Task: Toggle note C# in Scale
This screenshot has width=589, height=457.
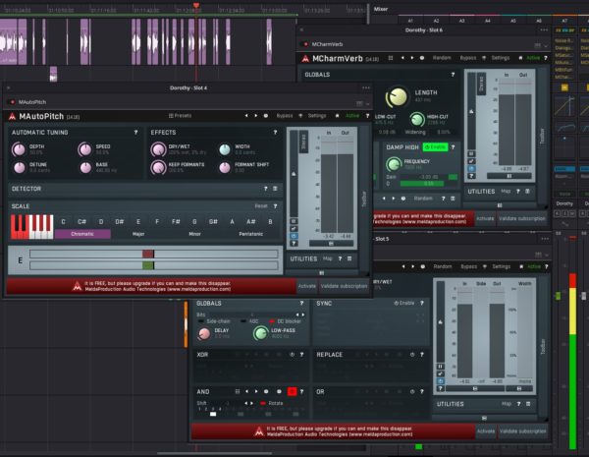Action: [81, 221]
